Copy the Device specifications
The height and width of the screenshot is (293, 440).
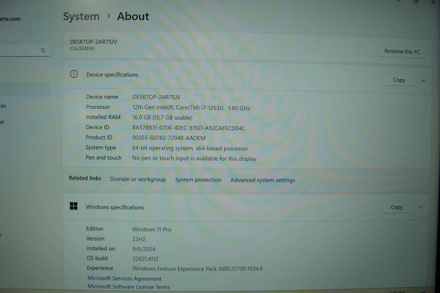point(399,80)
